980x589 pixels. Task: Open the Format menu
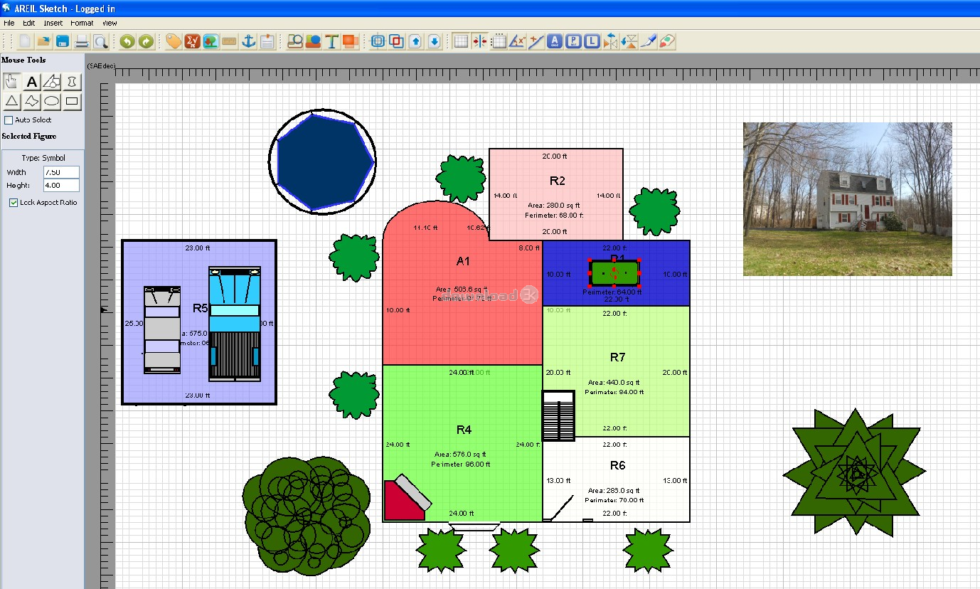click(x=82, y=23)
